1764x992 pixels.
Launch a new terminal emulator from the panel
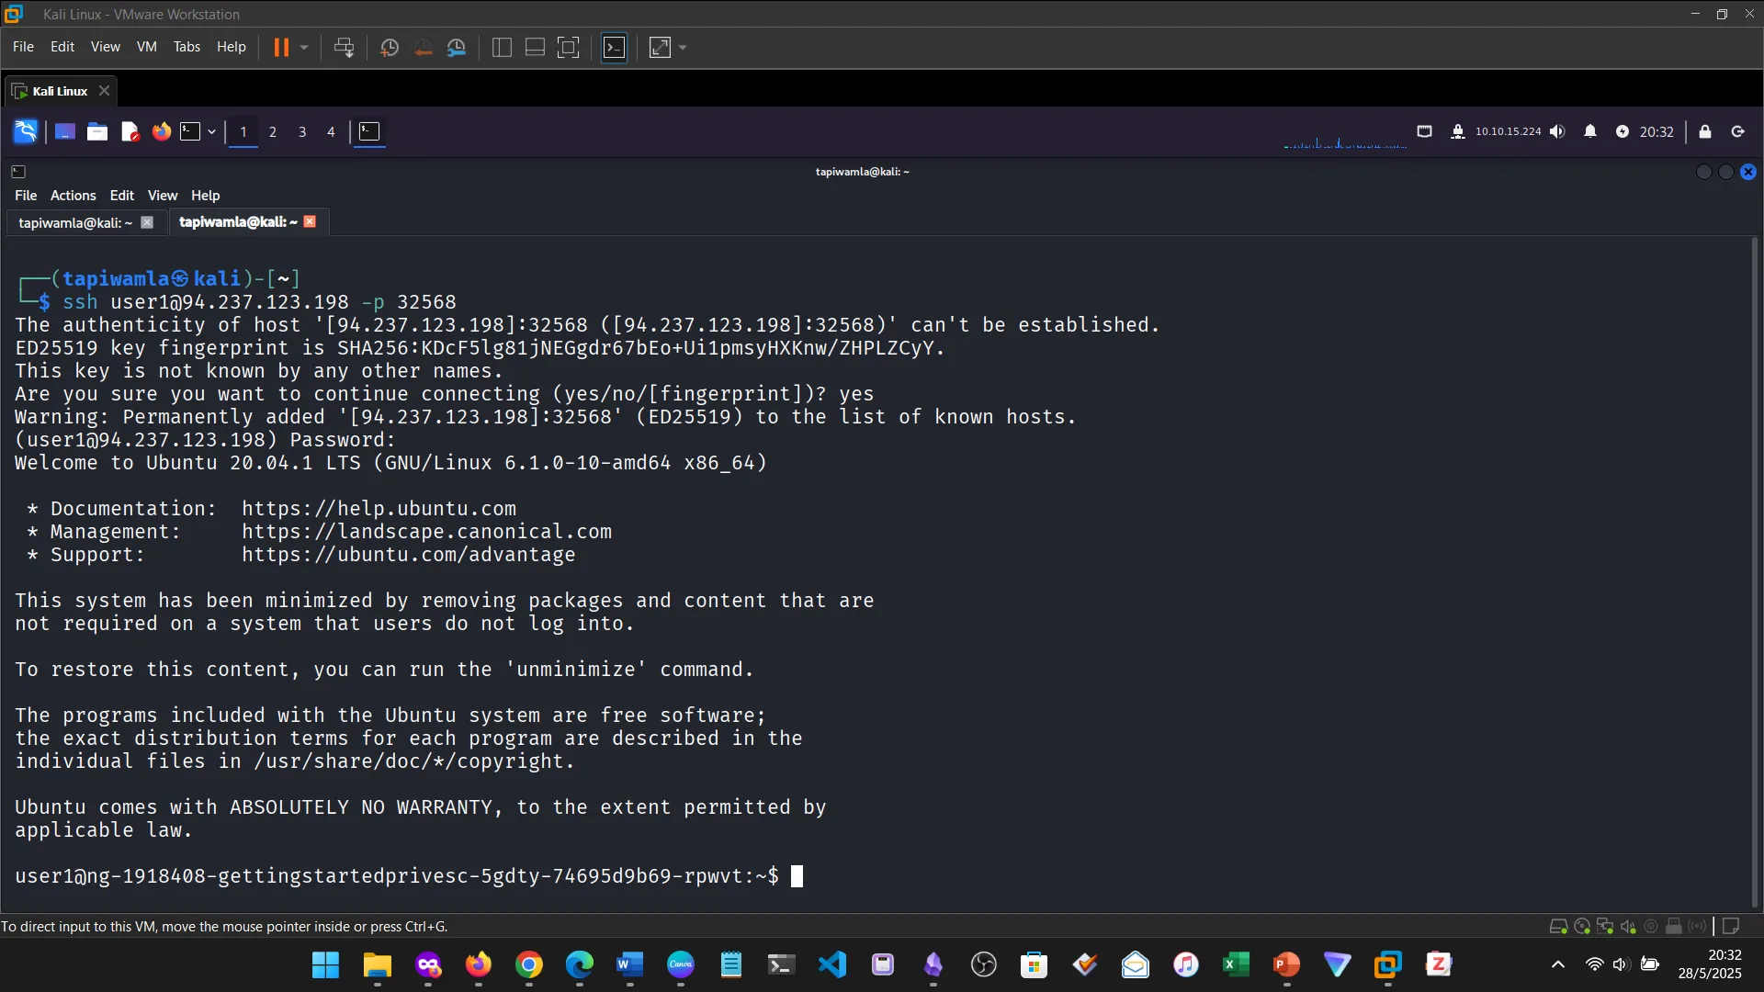(x=191, y=131)
